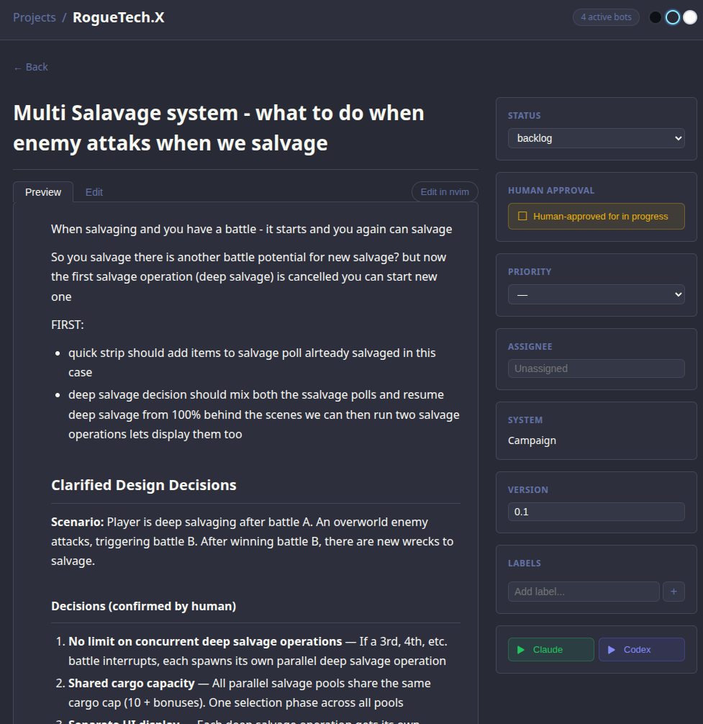Choose the white theme circle
The image size is (703, 724).
690,17
